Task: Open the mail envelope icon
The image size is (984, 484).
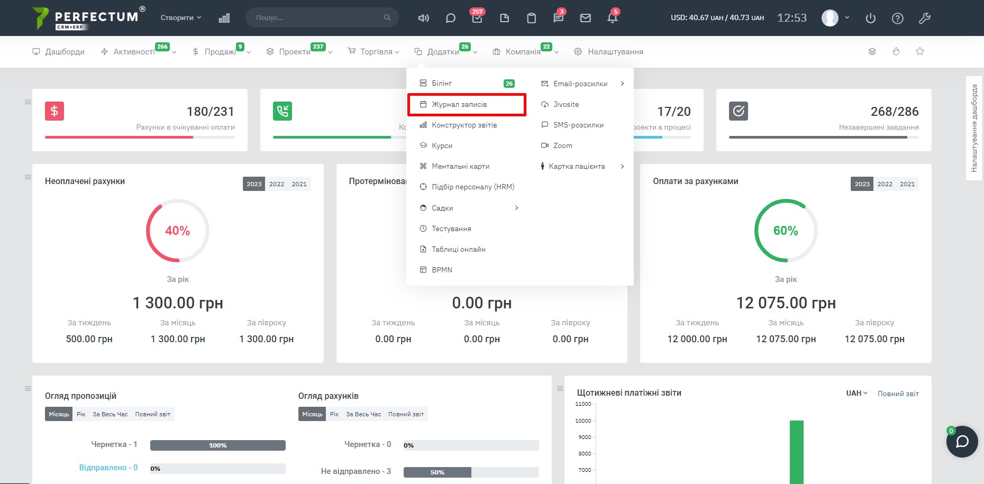Action: point(585,18)
